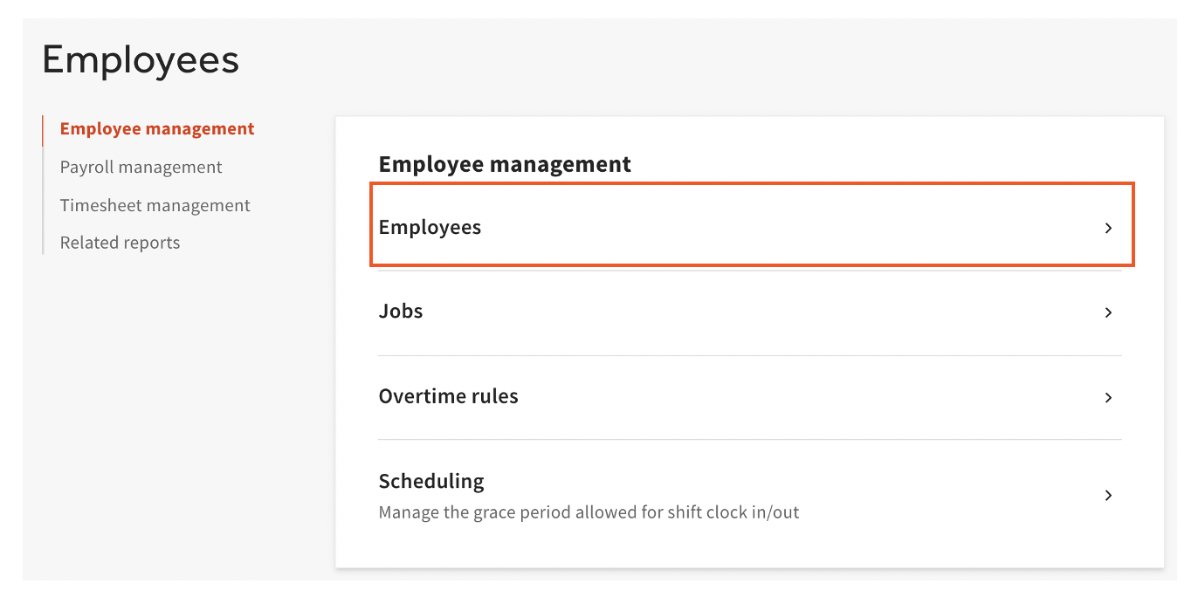Click the orange active indicator bar in sidebar
1198x597 pixels.
[x=43, y=129]
